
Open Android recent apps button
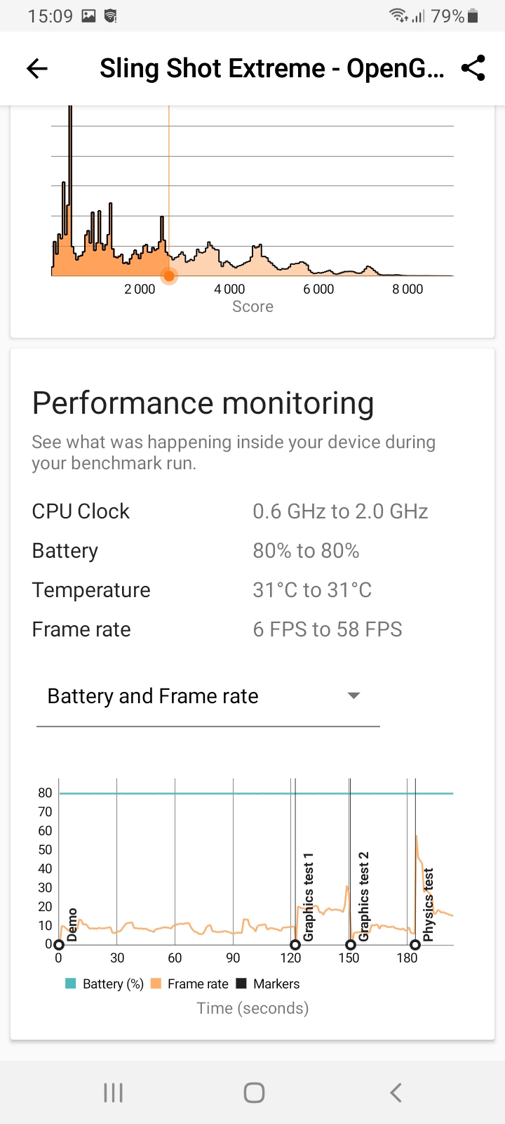pyautogui.click(x=113, y=1092)
